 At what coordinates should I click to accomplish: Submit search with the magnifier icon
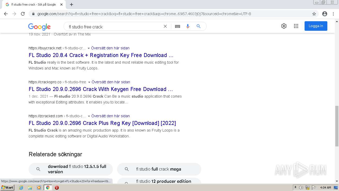click(x=199, y=26)
